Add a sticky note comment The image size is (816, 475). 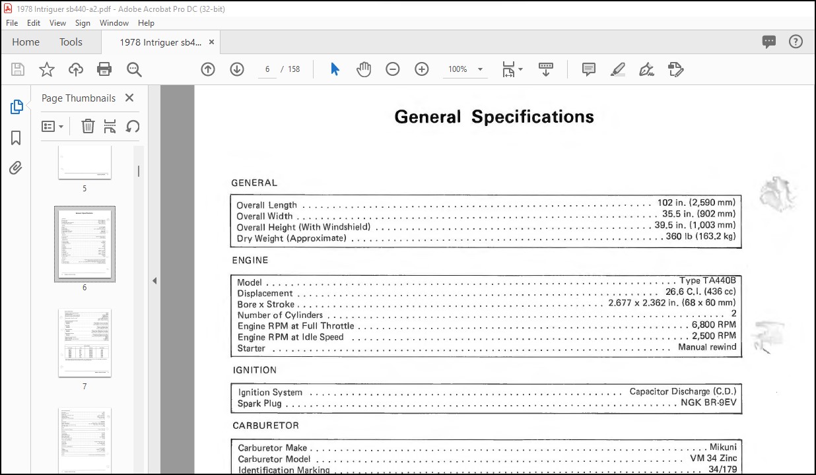[589, 69]
